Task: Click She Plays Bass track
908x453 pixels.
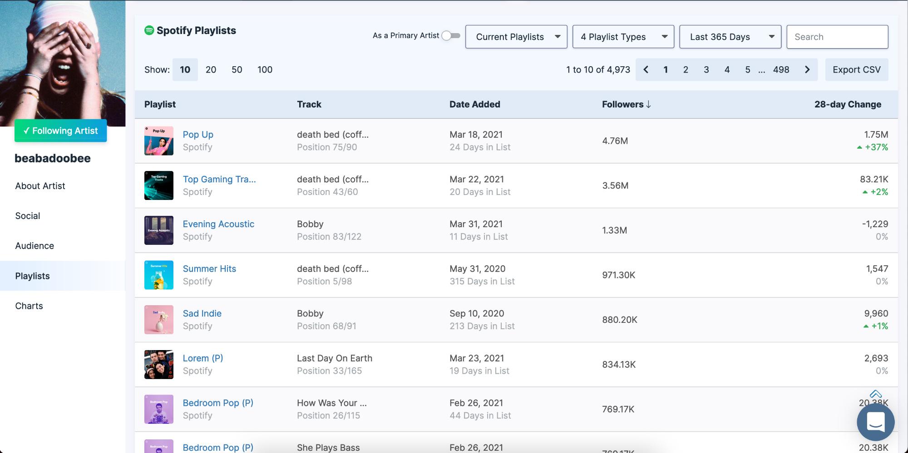Action: coord(328,448)
